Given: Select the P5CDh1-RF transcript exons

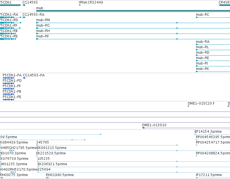Looking at the screenshot, I should (x=10, y=28).
